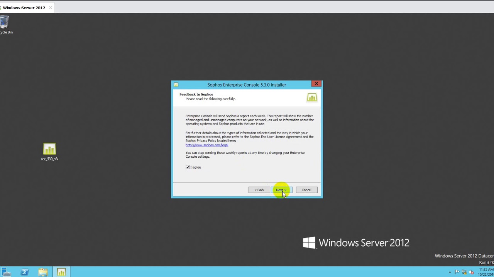Image resolution: width=494 pixels, height=277 pixels.
Task: Close the Windows Server 2012 tab
Action: point(50,8)
